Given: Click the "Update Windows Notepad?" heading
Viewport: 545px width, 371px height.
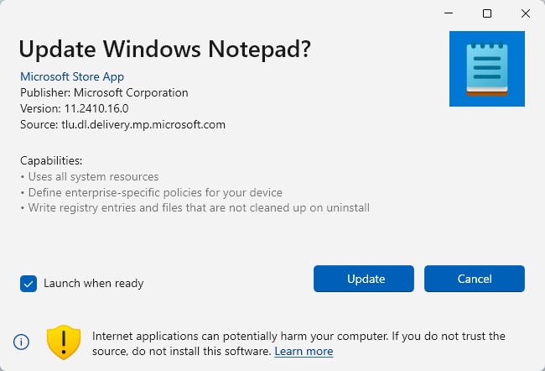Looking at the screenshot, I should pos(165,49).
